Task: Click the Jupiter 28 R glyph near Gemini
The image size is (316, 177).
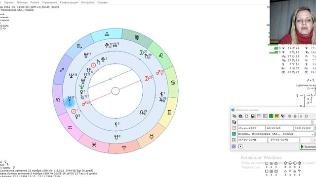Action: [x=161, y=99]
